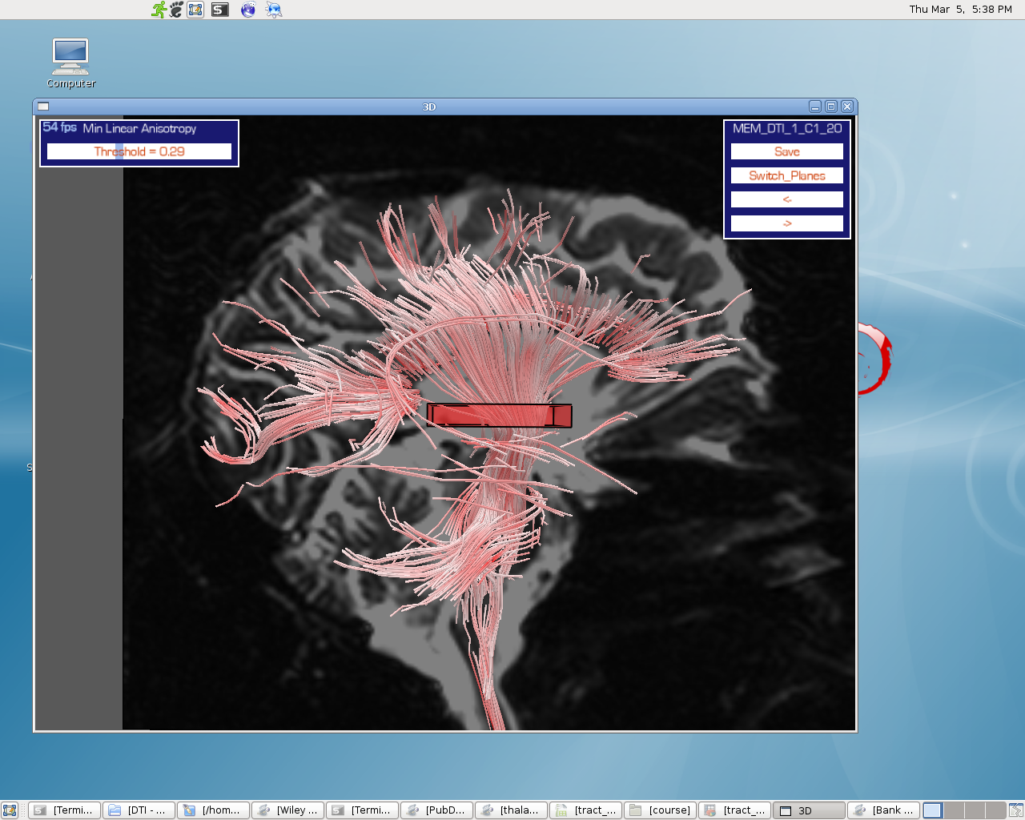Click the '<' previous button
This screenshot has width=1025, height=820.
[786, 199]
